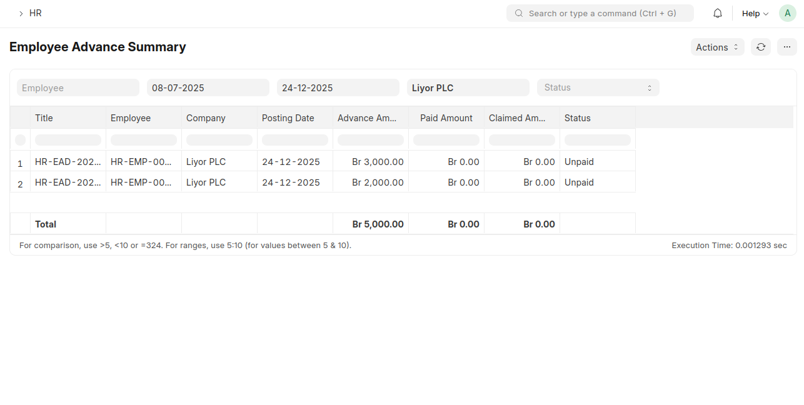
Task: Click the Title column filter box
Action: tap(68, 140)
